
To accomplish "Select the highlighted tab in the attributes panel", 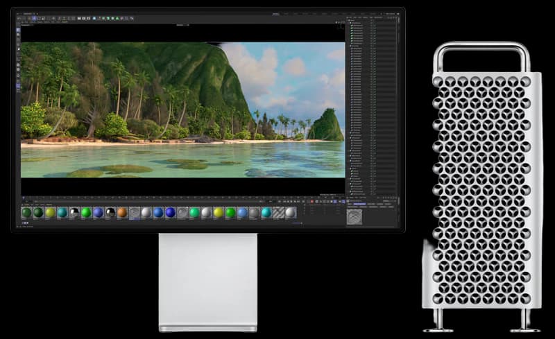I will tap(359, 204).
